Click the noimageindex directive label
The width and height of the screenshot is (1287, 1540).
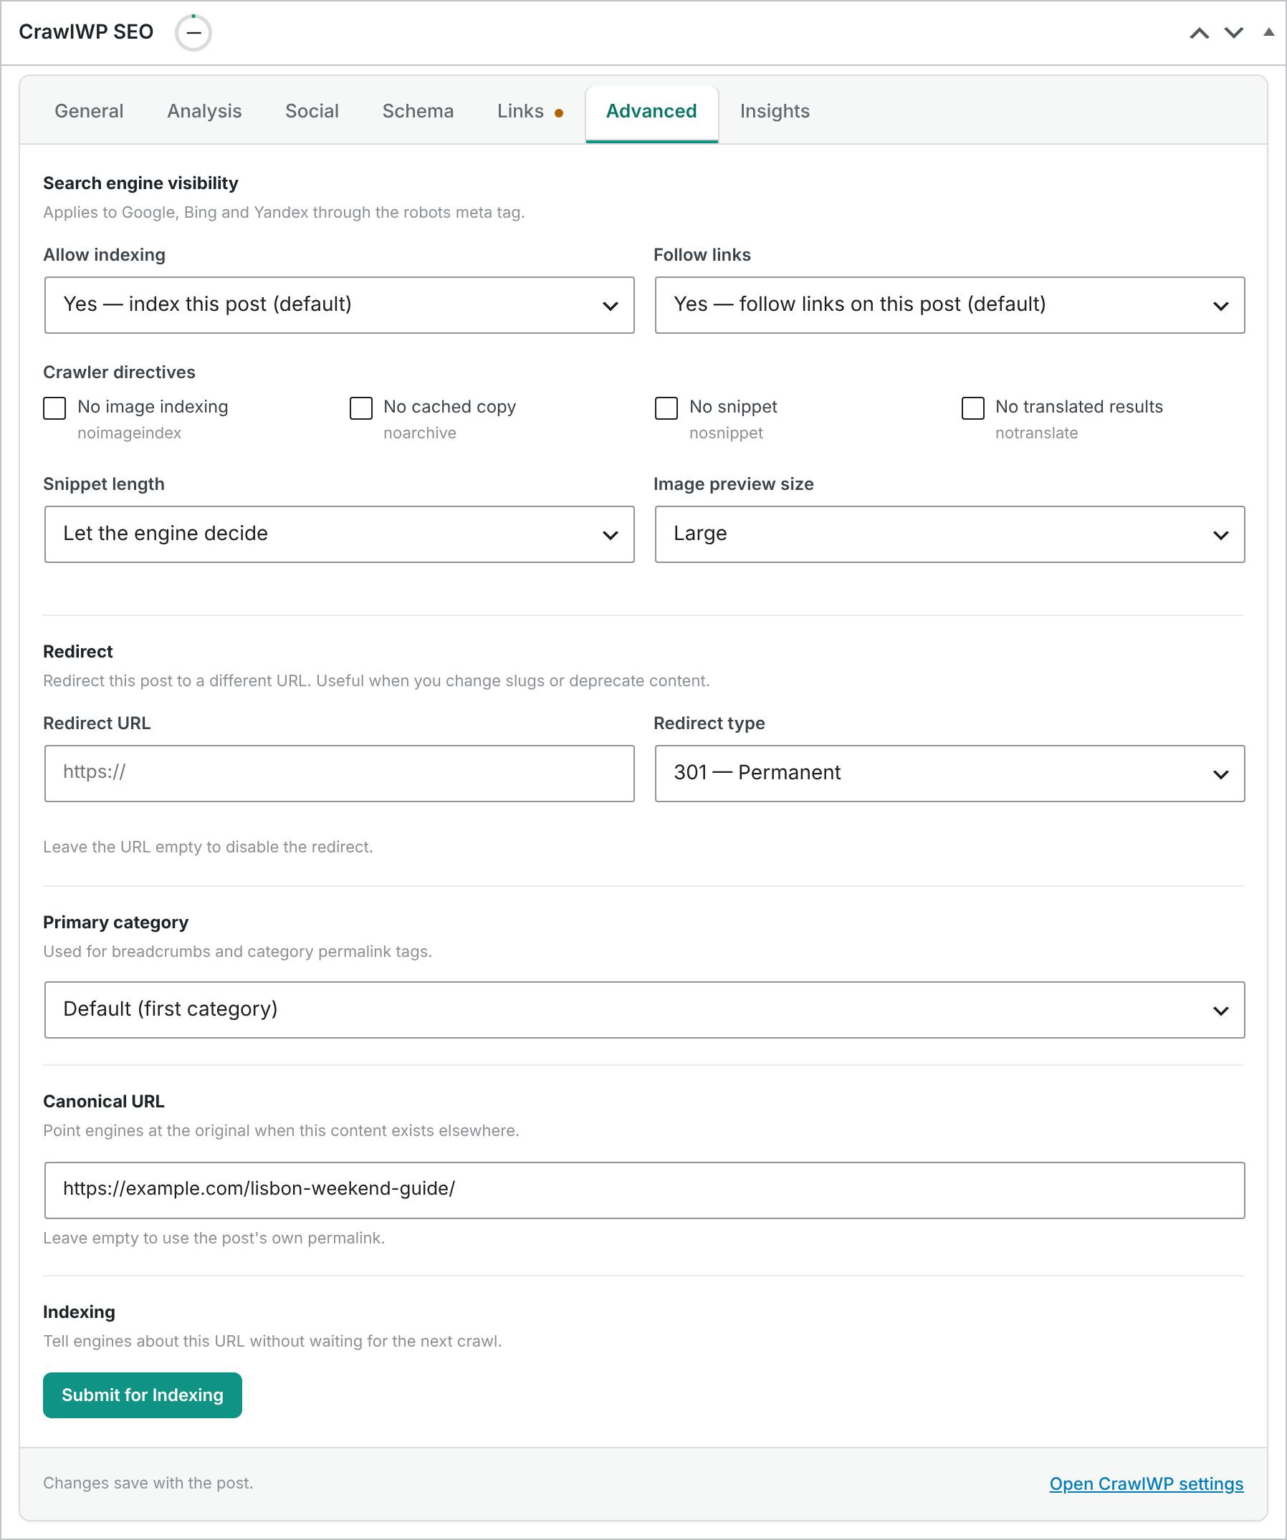tap(129, 433)
